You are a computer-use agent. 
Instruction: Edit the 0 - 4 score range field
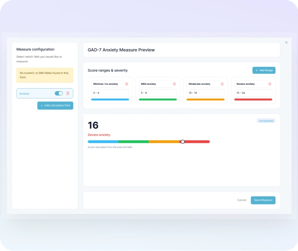(x=110, y=92)
